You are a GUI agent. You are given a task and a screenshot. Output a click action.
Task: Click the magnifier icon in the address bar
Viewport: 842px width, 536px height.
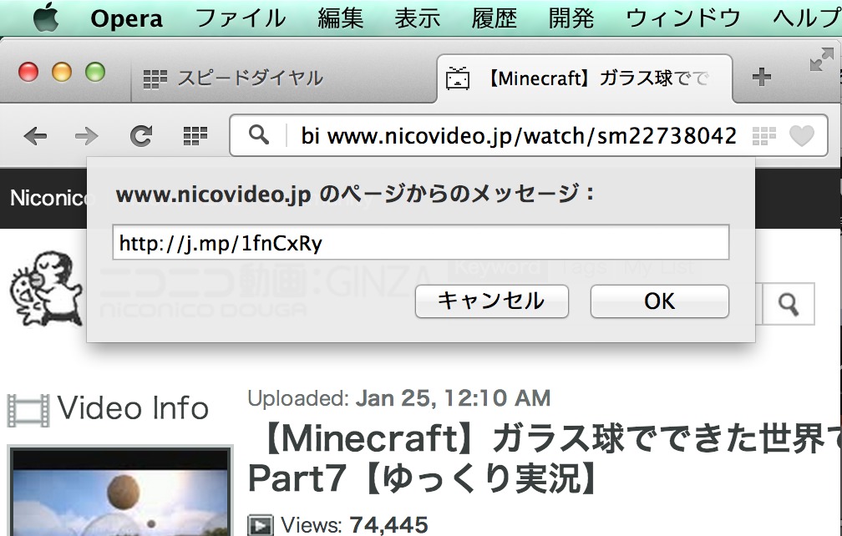259,134
